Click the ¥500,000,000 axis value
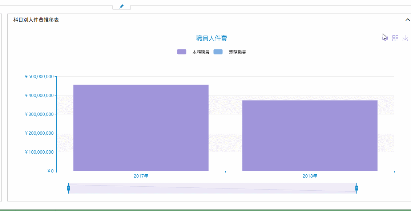 point(39,76)
